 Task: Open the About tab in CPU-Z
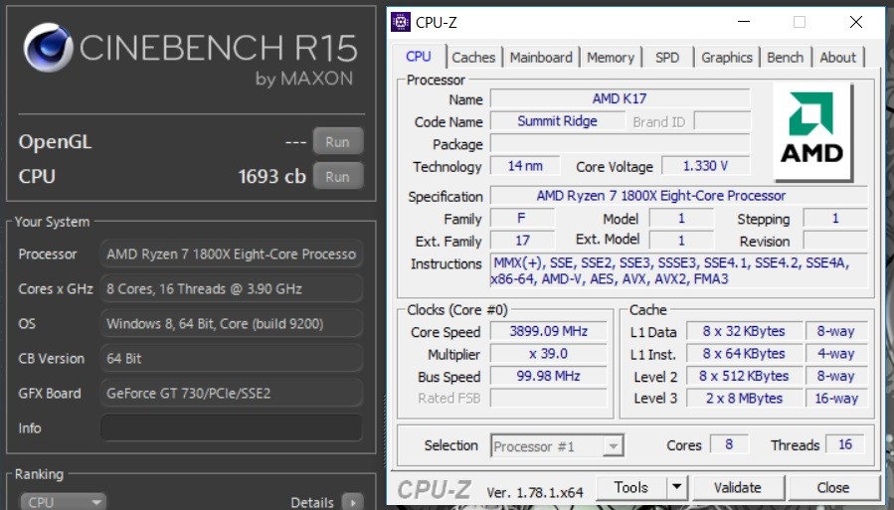[x=837, y=58]
